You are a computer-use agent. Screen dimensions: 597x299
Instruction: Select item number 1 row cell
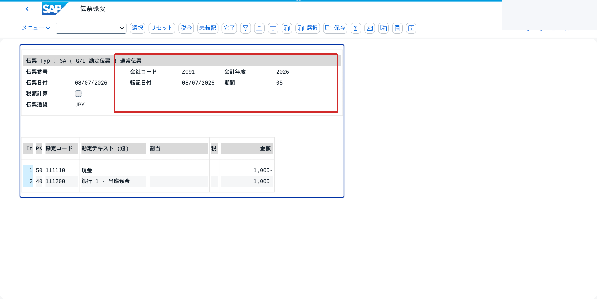[28, 170]
